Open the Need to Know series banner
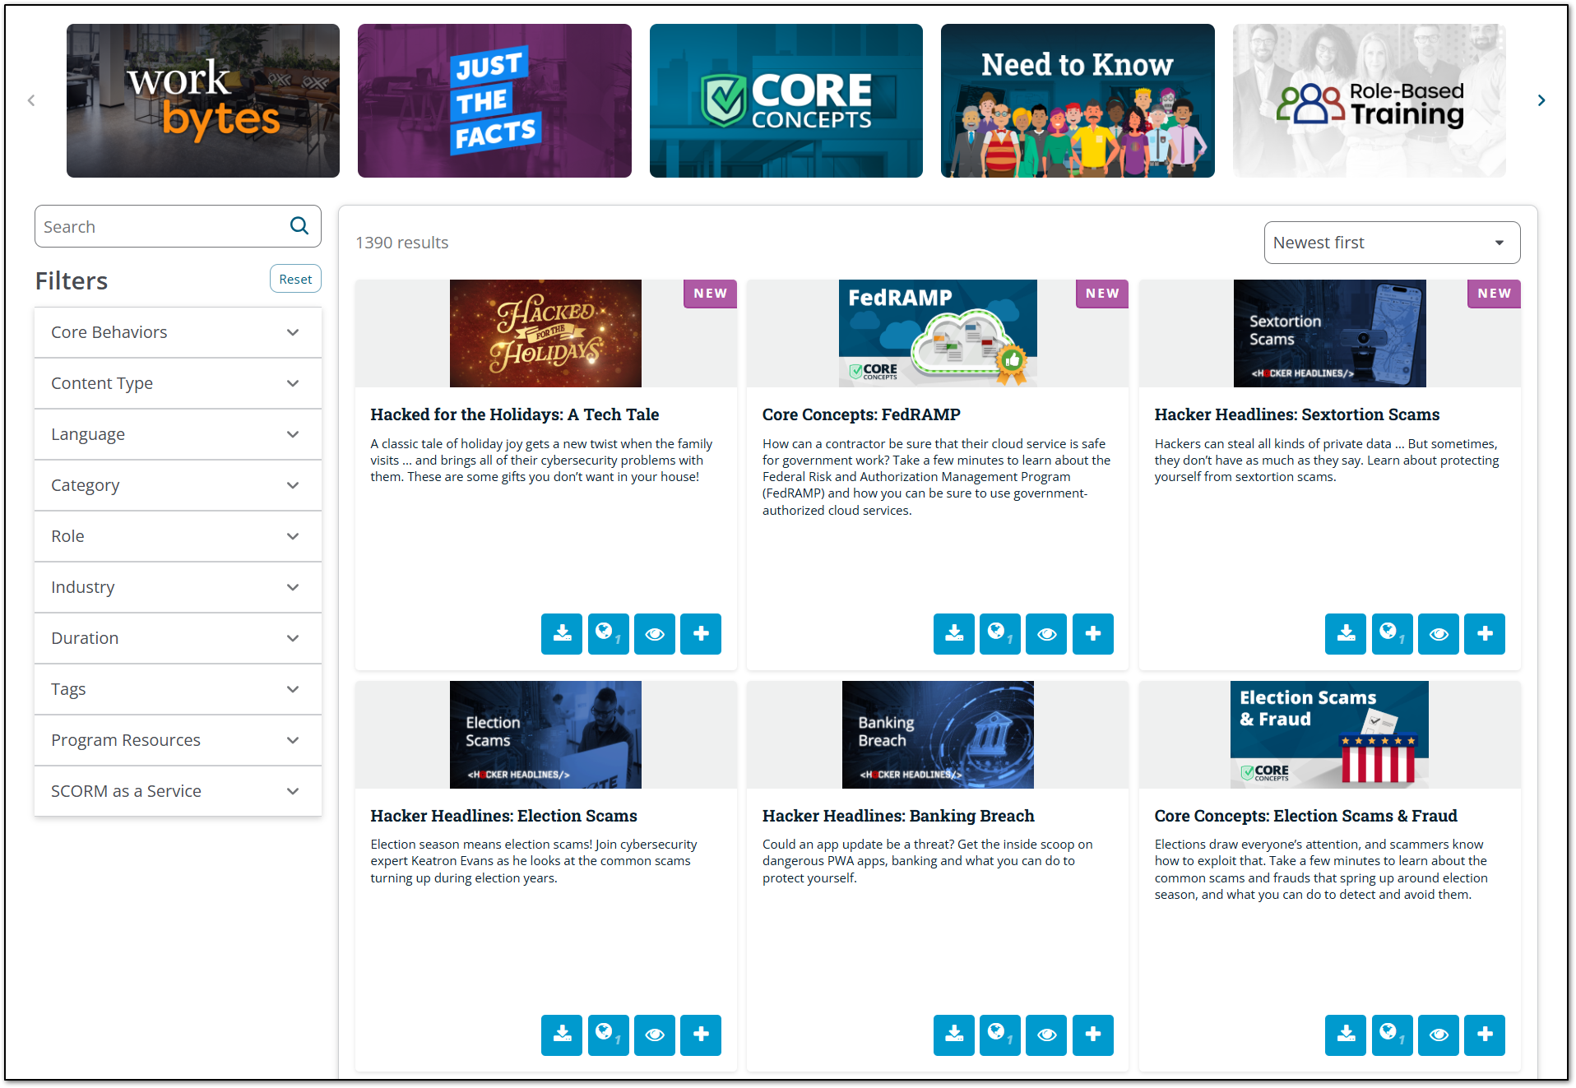Screen dimensions: 1576x1088 pos(1078,100)
